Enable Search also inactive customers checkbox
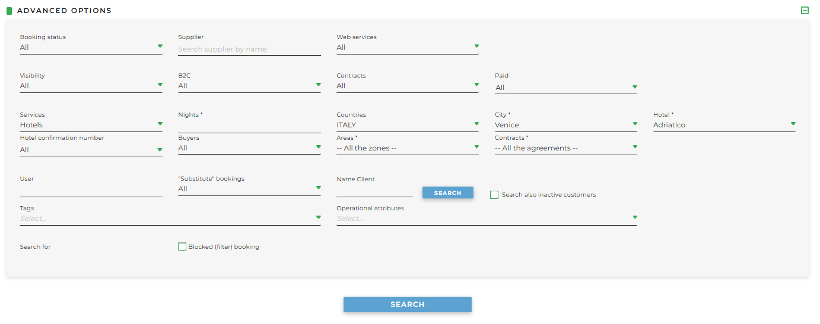The height and width of the screenshot is (324, 820). pos(494,195)
